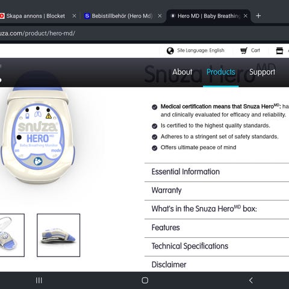Viewport: 289px width, 289px height.
Task: Expand the Features section
Action: pos(217,228)
